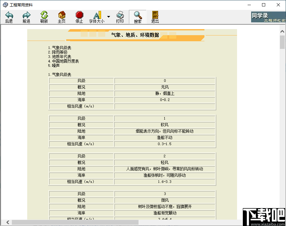Click the 渔船不动 cell

coord(165,137)
